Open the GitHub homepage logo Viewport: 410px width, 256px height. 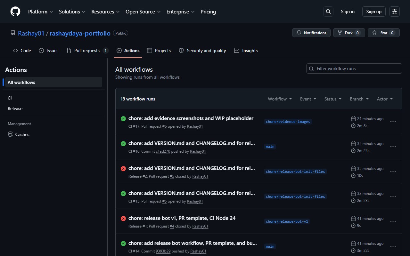(x=15, y=12)
